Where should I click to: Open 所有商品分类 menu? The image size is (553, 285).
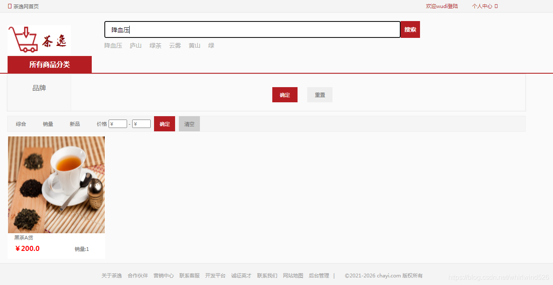(50, 64)
